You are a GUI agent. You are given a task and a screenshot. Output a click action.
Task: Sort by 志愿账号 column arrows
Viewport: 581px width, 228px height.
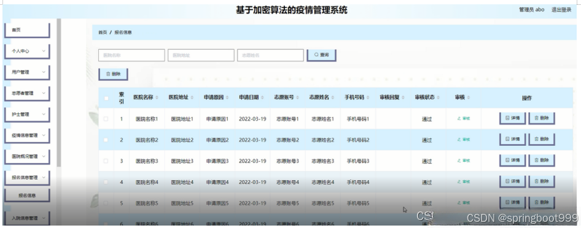297,97
